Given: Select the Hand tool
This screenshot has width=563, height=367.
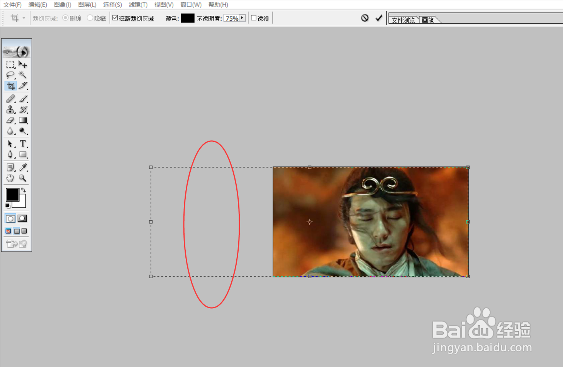Looking at the screenshot, I should 10,178.
